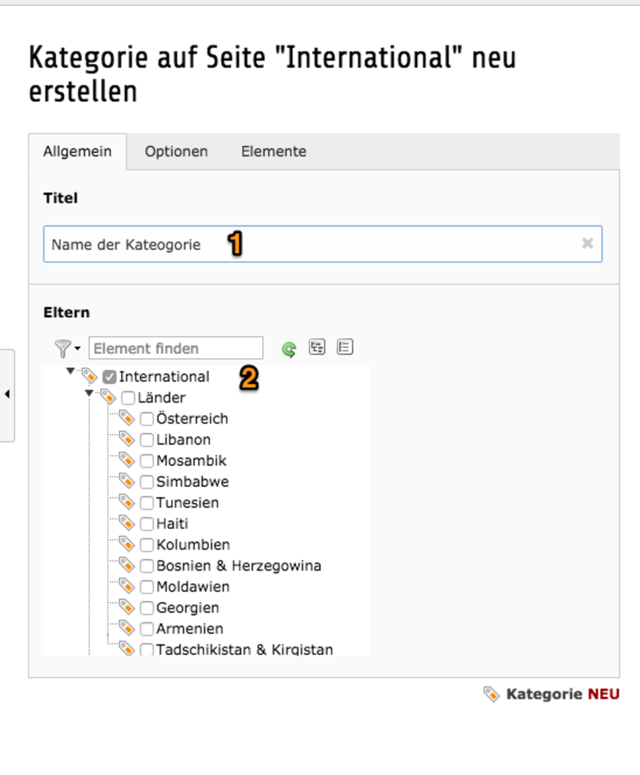
Task: Collapse the Länder tree node
Action: [89, 393]
